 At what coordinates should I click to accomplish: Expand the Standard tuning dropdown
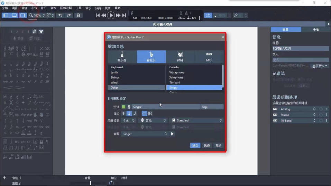pos(196,120)
